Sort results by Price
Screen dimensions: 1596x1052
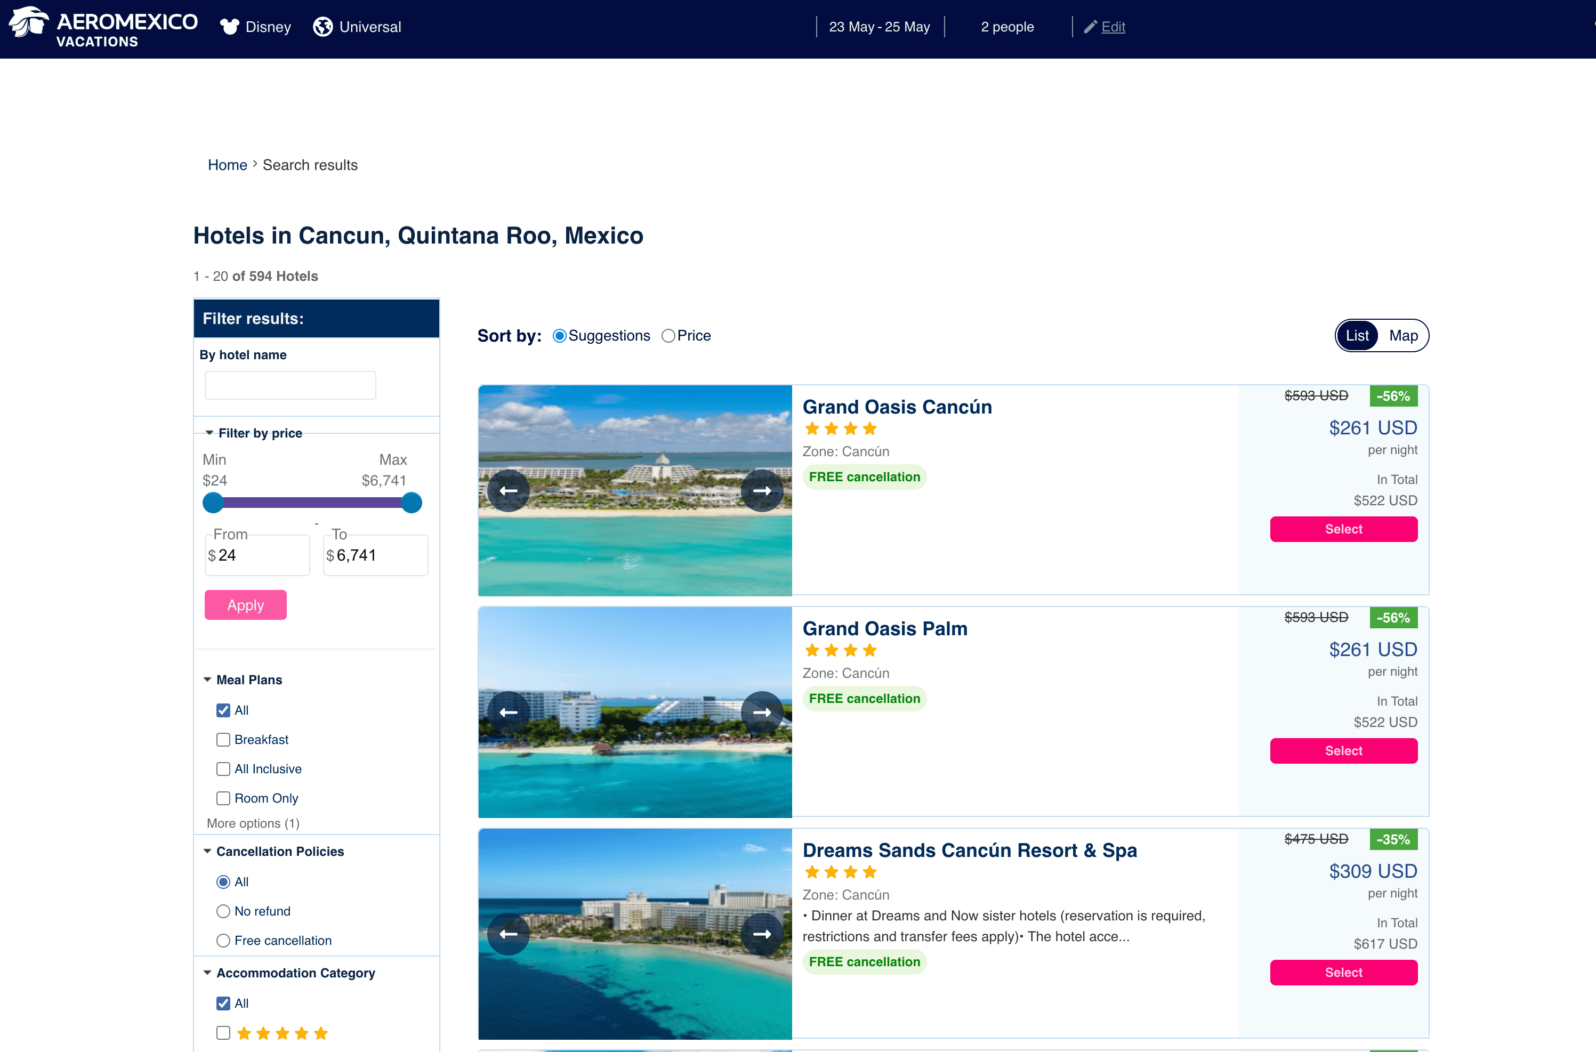click(668, 335)
